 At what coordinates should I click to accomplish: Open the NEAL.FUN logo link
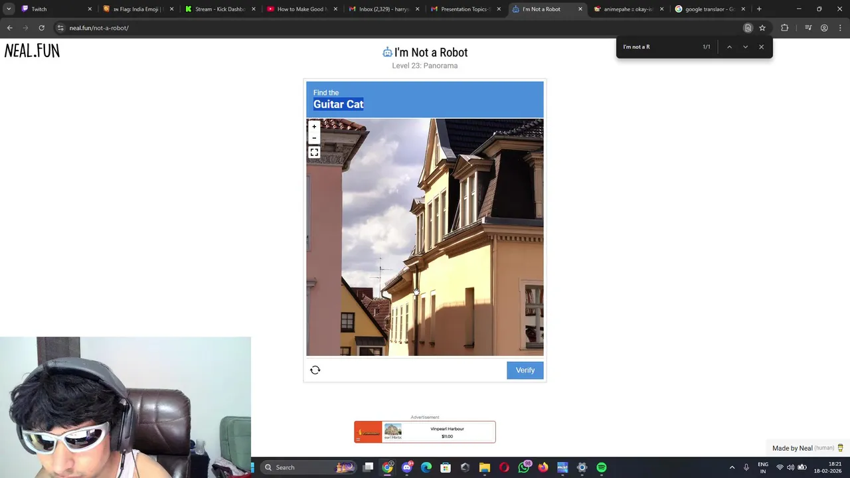coord(32,51)
